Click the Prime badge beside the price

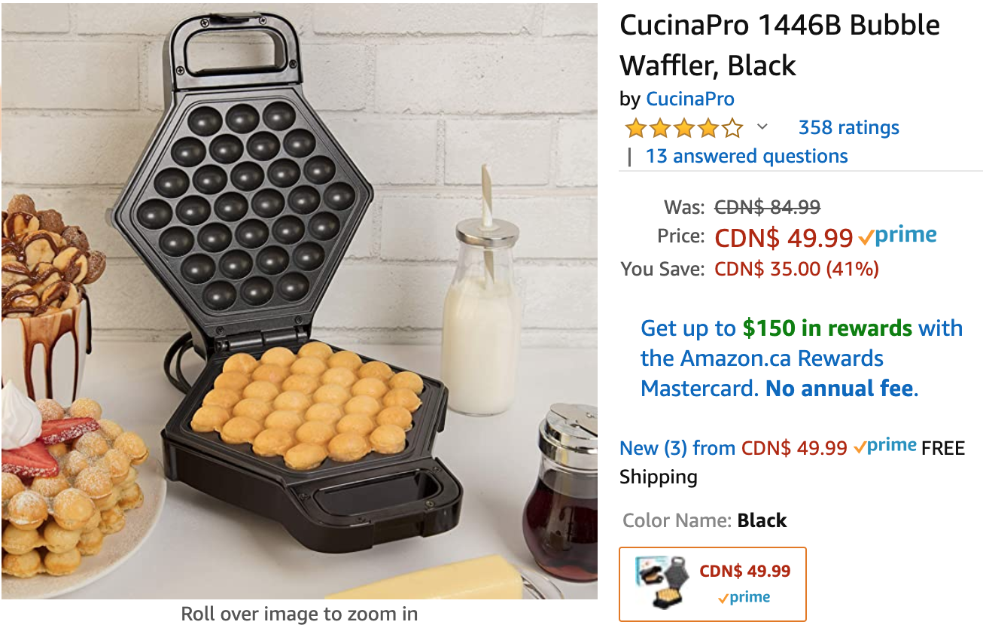click(897, 236)
